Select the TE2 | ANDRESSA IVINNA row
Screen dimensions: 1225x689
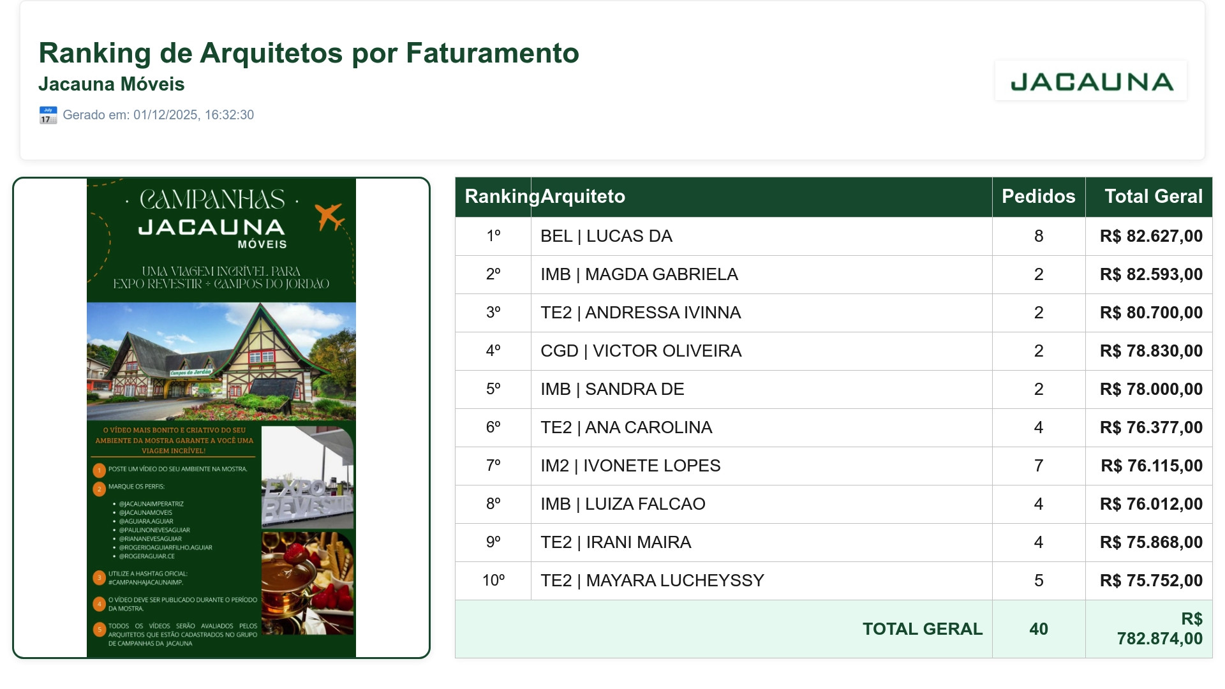pos(834,313)
